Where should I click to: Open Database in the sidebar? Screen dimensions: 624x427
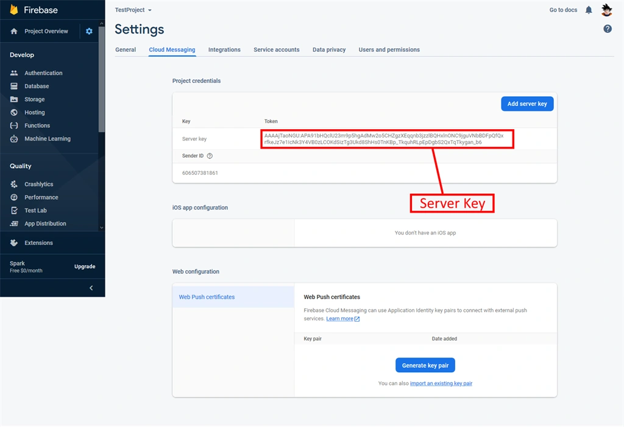pyautogui.click(x=37, y=86)
